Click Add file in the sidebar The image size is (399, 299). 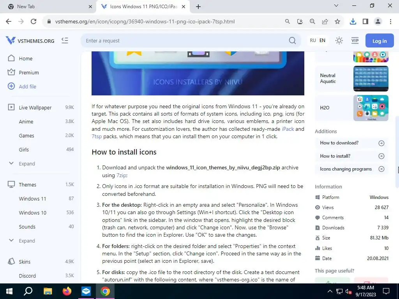[28, 86]
